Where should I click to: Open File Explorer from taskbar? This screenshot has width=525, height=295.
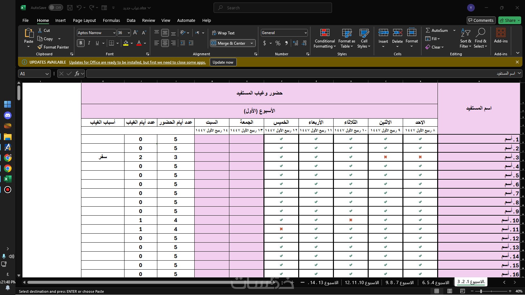[x=8, y=137]
